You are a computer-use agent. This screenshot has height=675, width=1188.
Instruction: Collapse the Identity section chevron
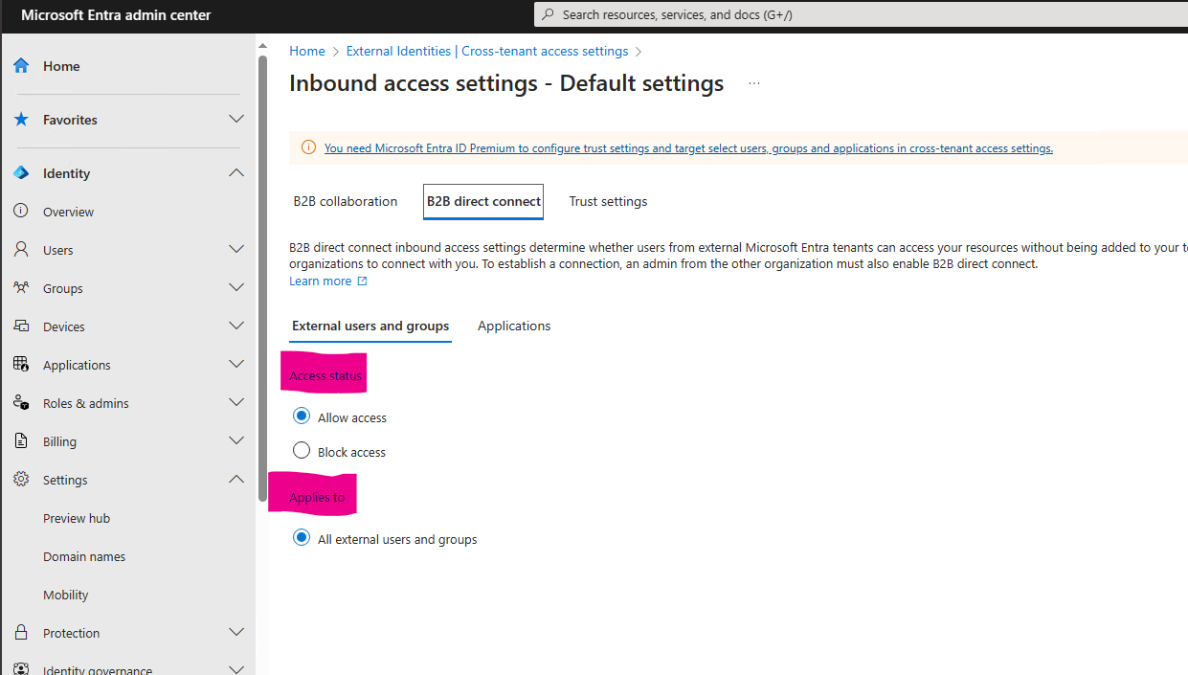(x=236, y=172)
